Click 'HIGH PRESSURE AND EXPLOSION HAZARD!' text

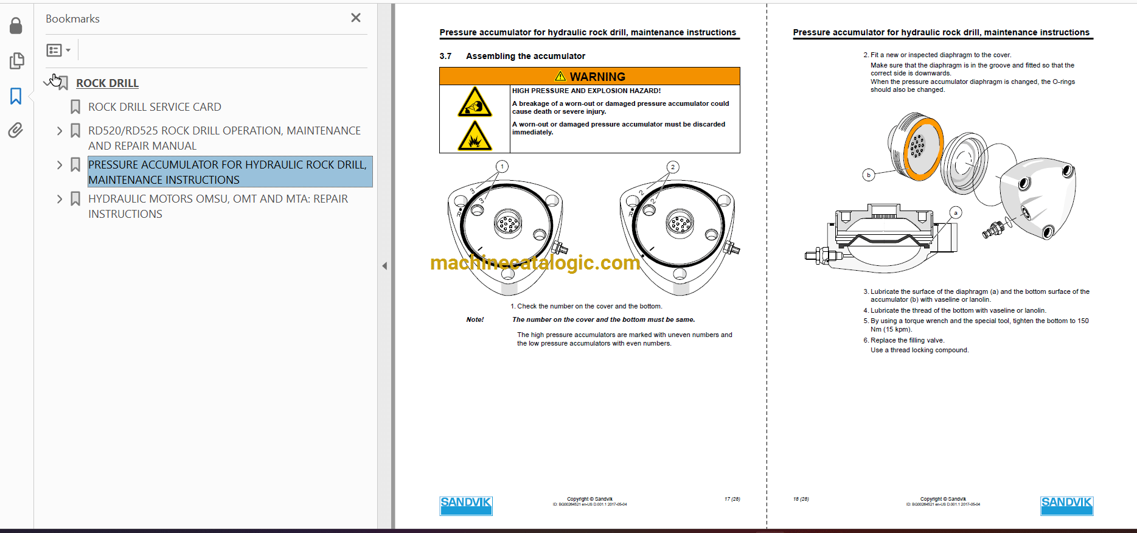[586, 91]
